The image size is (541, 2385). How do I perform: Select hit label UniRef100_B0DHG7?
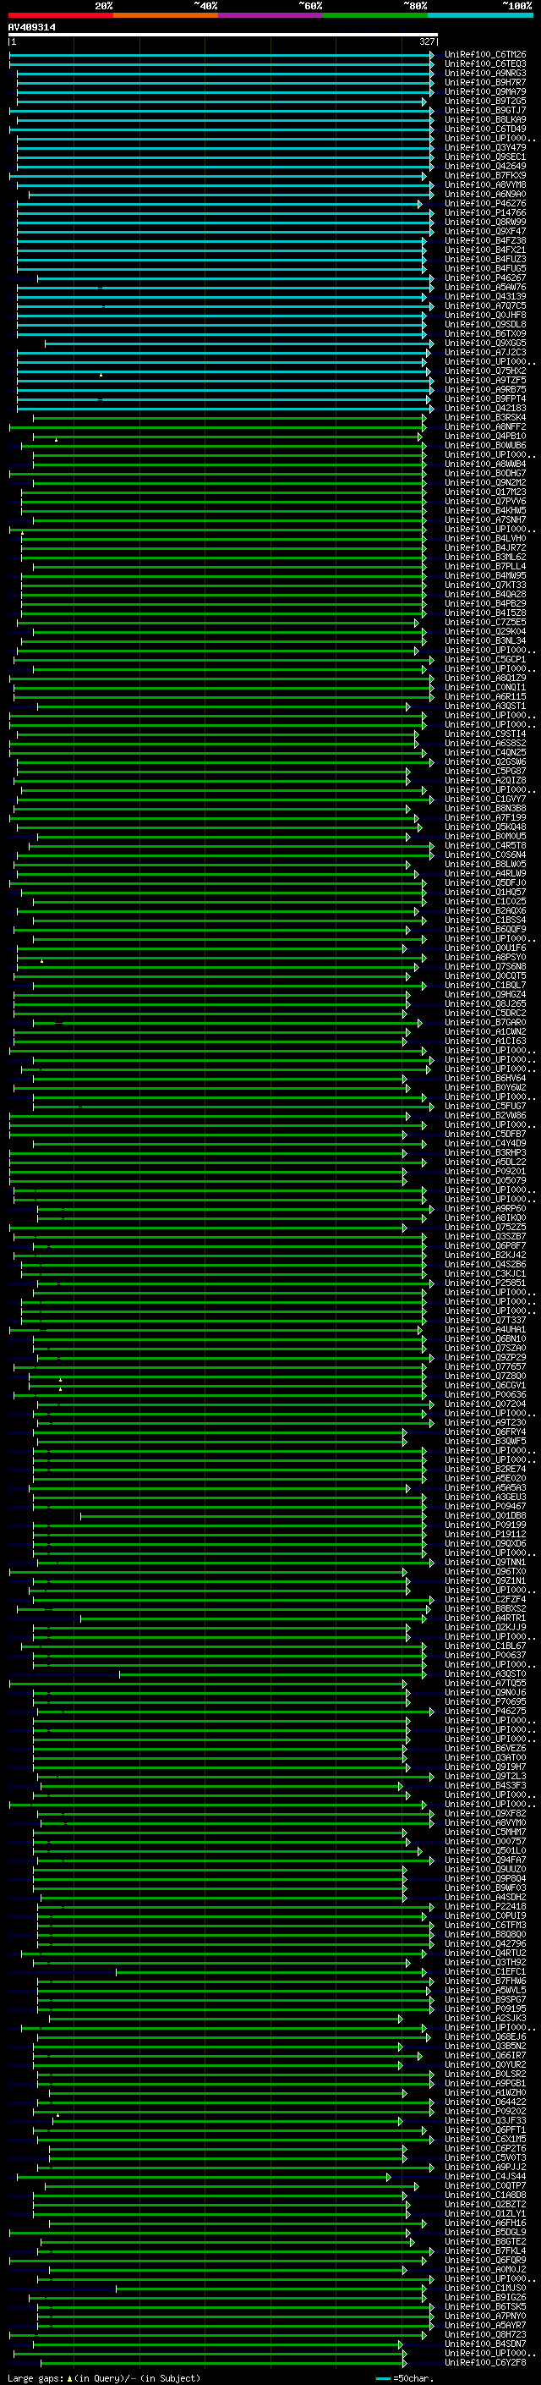pyautogui.click(x=485, y=473)
